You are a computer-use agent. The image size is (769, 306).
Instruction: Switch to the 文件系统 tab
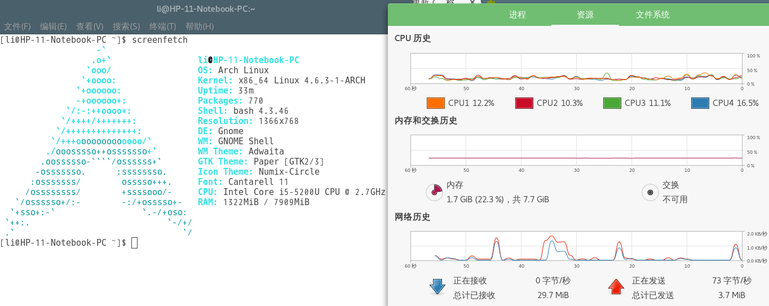point(653,15)
